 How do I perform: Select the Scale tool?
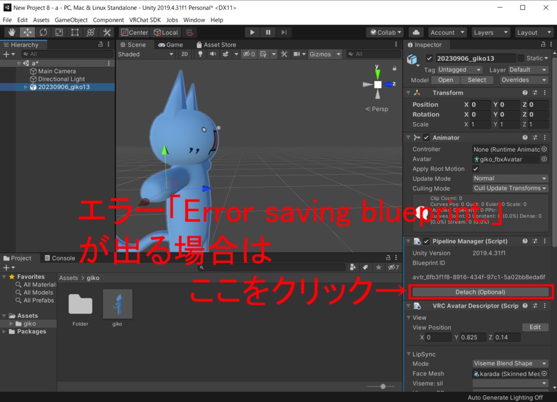pyautogui.click(x=59, y=32)
